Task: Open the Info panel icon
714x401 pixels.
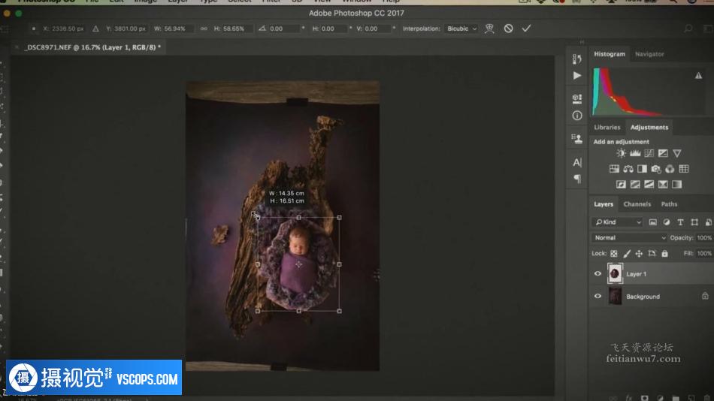Action: coord(577,116)
